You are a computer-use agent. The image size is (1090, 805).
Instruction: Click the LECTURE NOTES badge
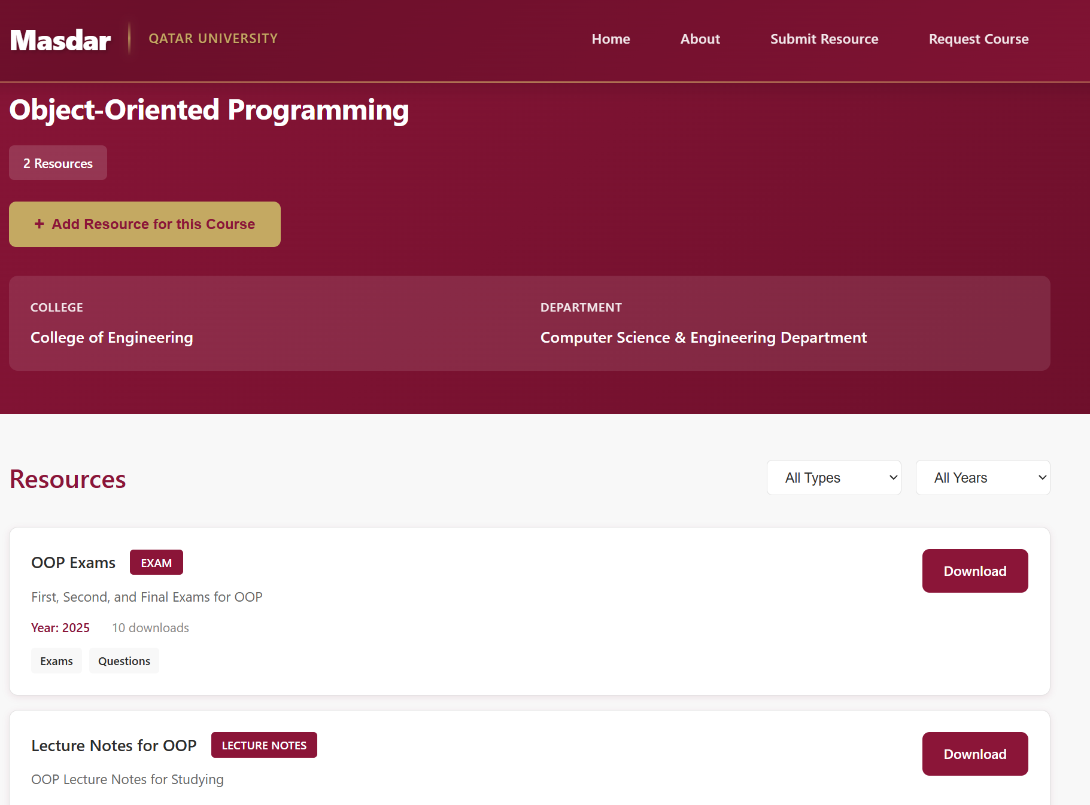tap(264, 745)
